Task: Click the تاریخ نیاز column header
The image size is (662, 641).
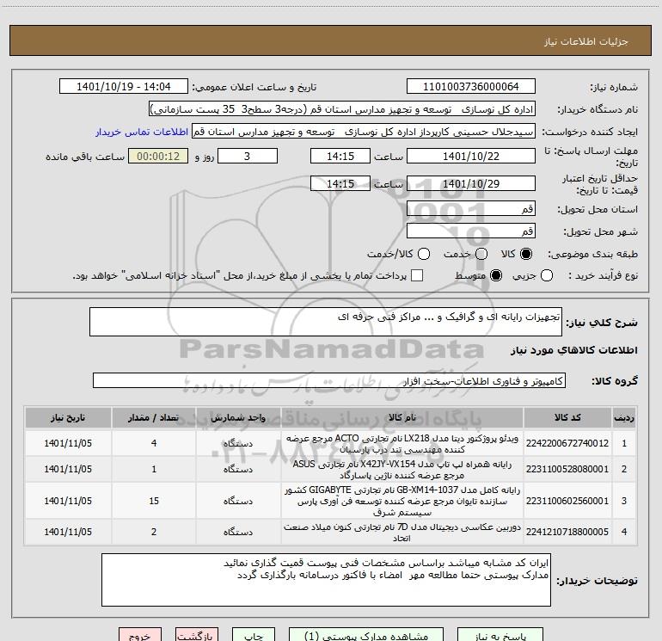Action: pos(68,417)
